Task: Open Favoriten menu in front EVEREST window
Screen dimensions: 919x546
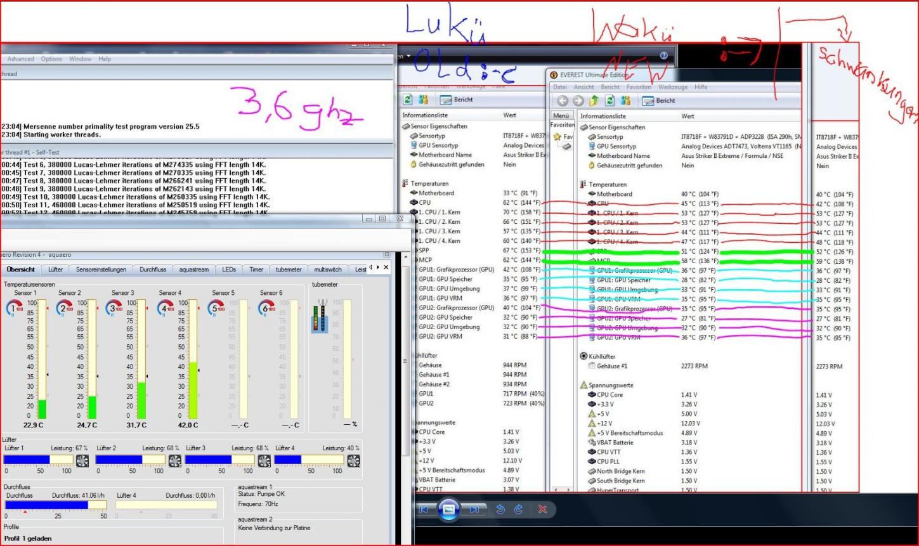Action: [639, 88]
